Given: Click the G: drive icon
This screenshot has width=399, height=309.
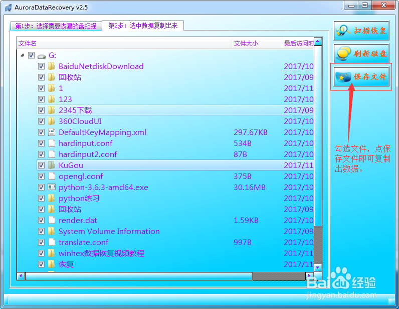Looking at the screenshot, I should tap(42, 56).
